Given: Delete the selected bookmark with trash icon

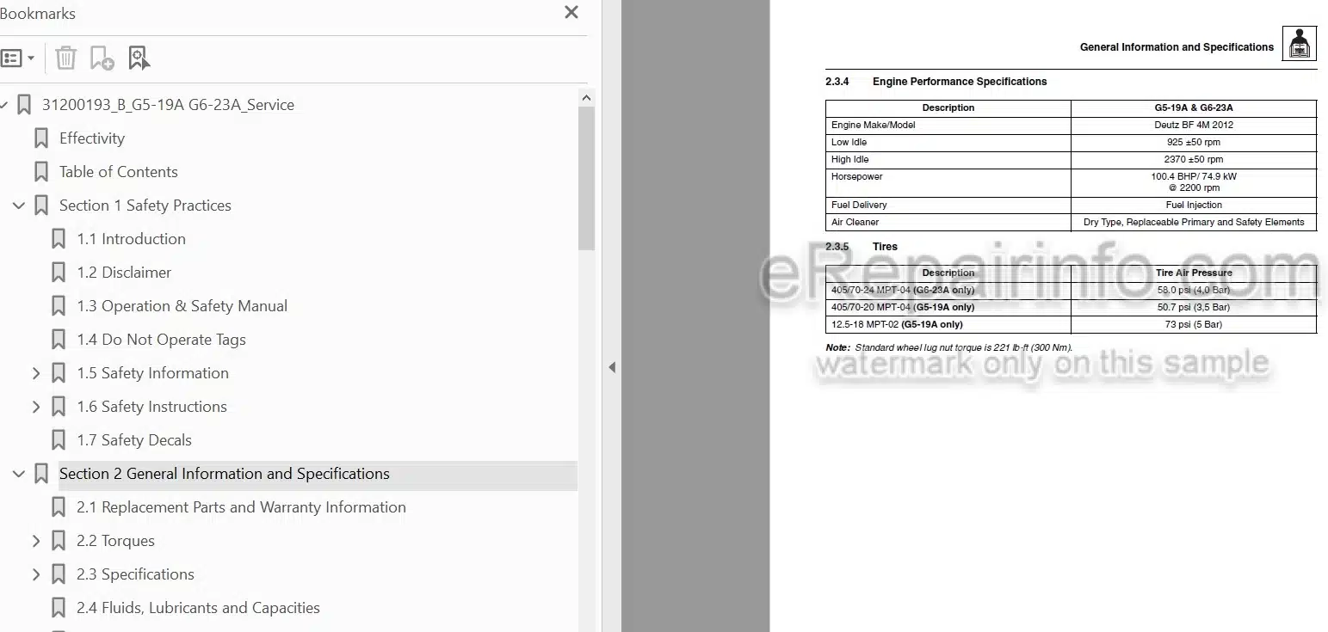Looking at the screenshot, I should click(x=65, y=58).
